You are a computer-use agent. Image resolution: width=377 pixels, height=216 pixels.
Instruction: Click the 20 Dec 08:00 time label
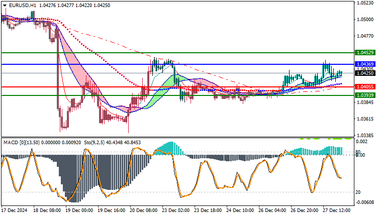coord(144,210)
